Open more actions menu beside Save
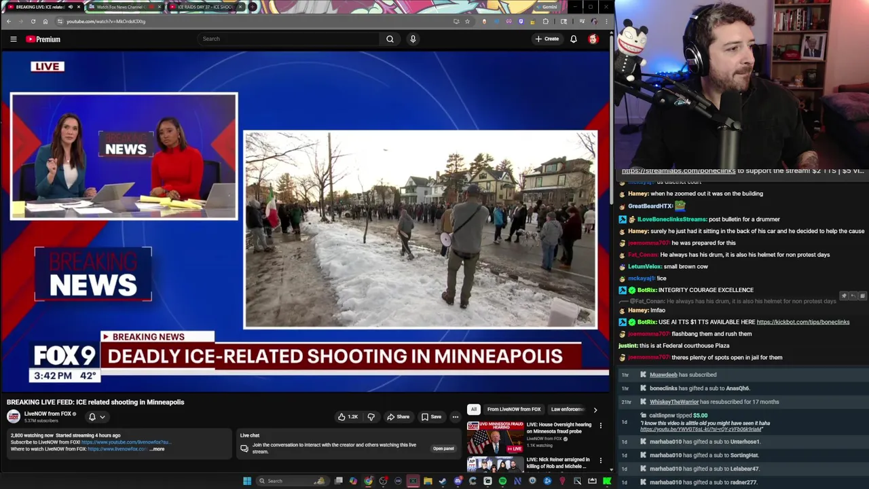 tap(456, 417)
